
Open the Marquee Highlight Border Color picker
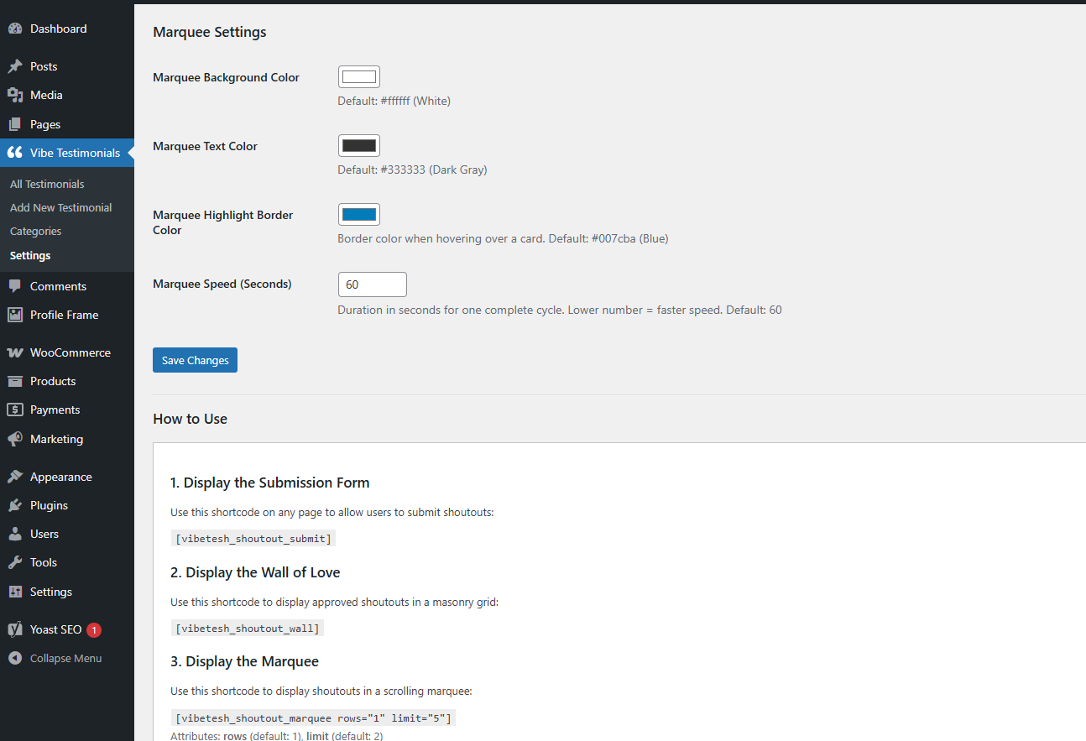point(358,214)
